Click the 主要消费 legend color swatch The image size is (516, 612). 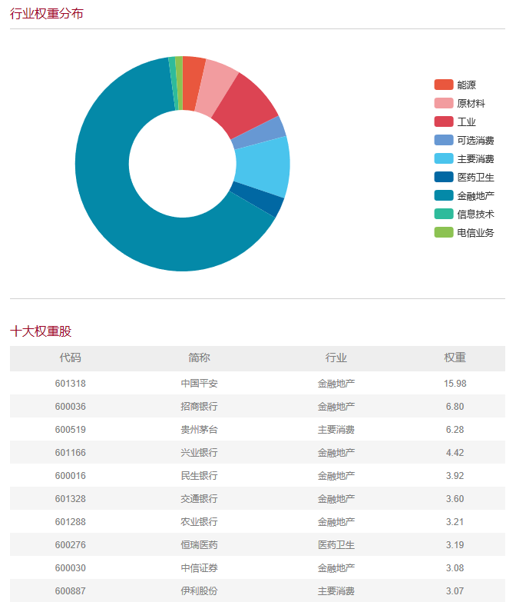click(x=444, y=158)
